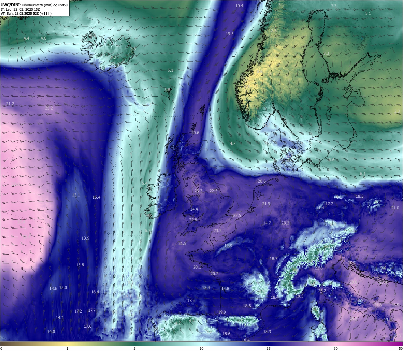Select the 19.5 value label
Image resolution: width=403 pixels, height=351 pixels.
(230, 34)
